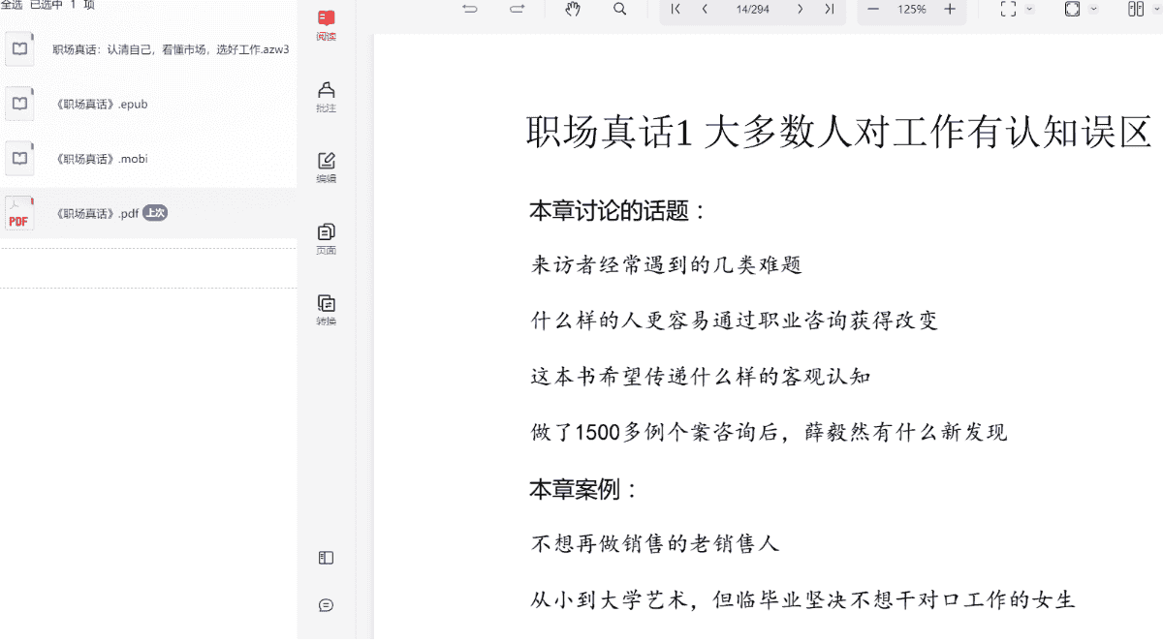Expand the fullscreen mode dropdown arrow
This screenshot has height=643, width=1163.
(1029, 10)
